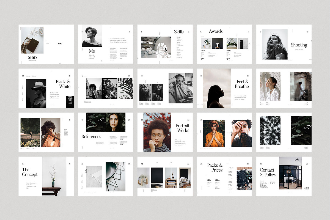Click the "Me" heading under the portrait
This screenshot has width=330, height=220.
[92, 51]
